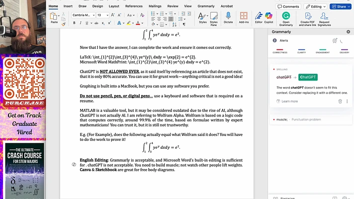The height and width of the screenshot is (199, 354).
Task: Click the Cut scissors icon
Action: coord(64,14)
